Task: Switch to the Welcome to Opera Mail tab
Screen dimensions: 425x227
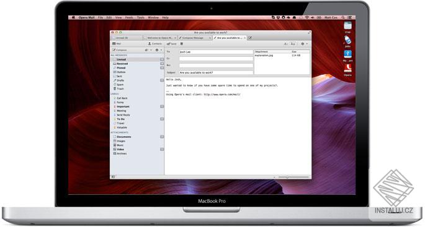Action: (x=160, y=38)
